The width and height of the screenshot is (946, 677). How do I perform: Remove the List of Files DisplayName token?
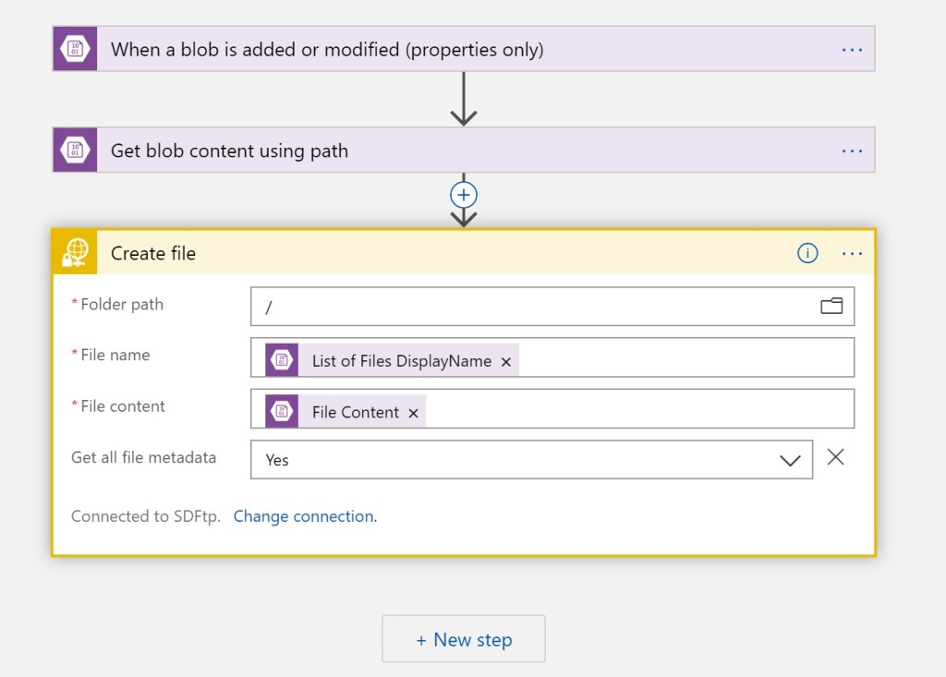click(505, 362)
